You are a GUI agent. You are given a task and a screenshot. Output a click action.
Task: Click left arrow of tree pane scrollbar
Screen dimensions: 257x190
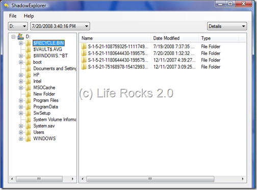pos(12,179)
